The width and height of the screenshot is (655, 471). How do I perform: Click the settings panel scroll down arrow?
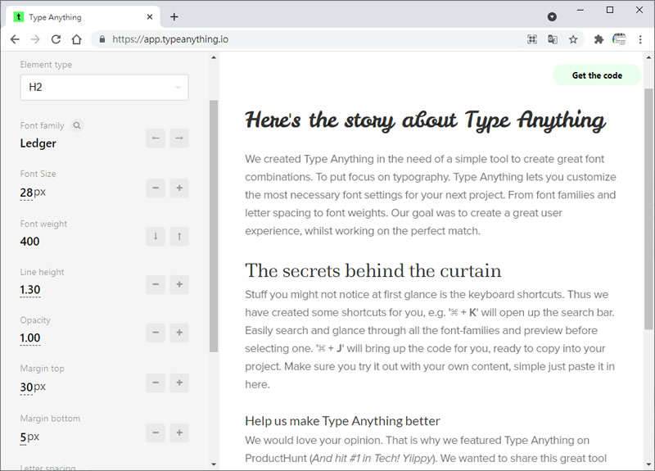coord(214,464)
